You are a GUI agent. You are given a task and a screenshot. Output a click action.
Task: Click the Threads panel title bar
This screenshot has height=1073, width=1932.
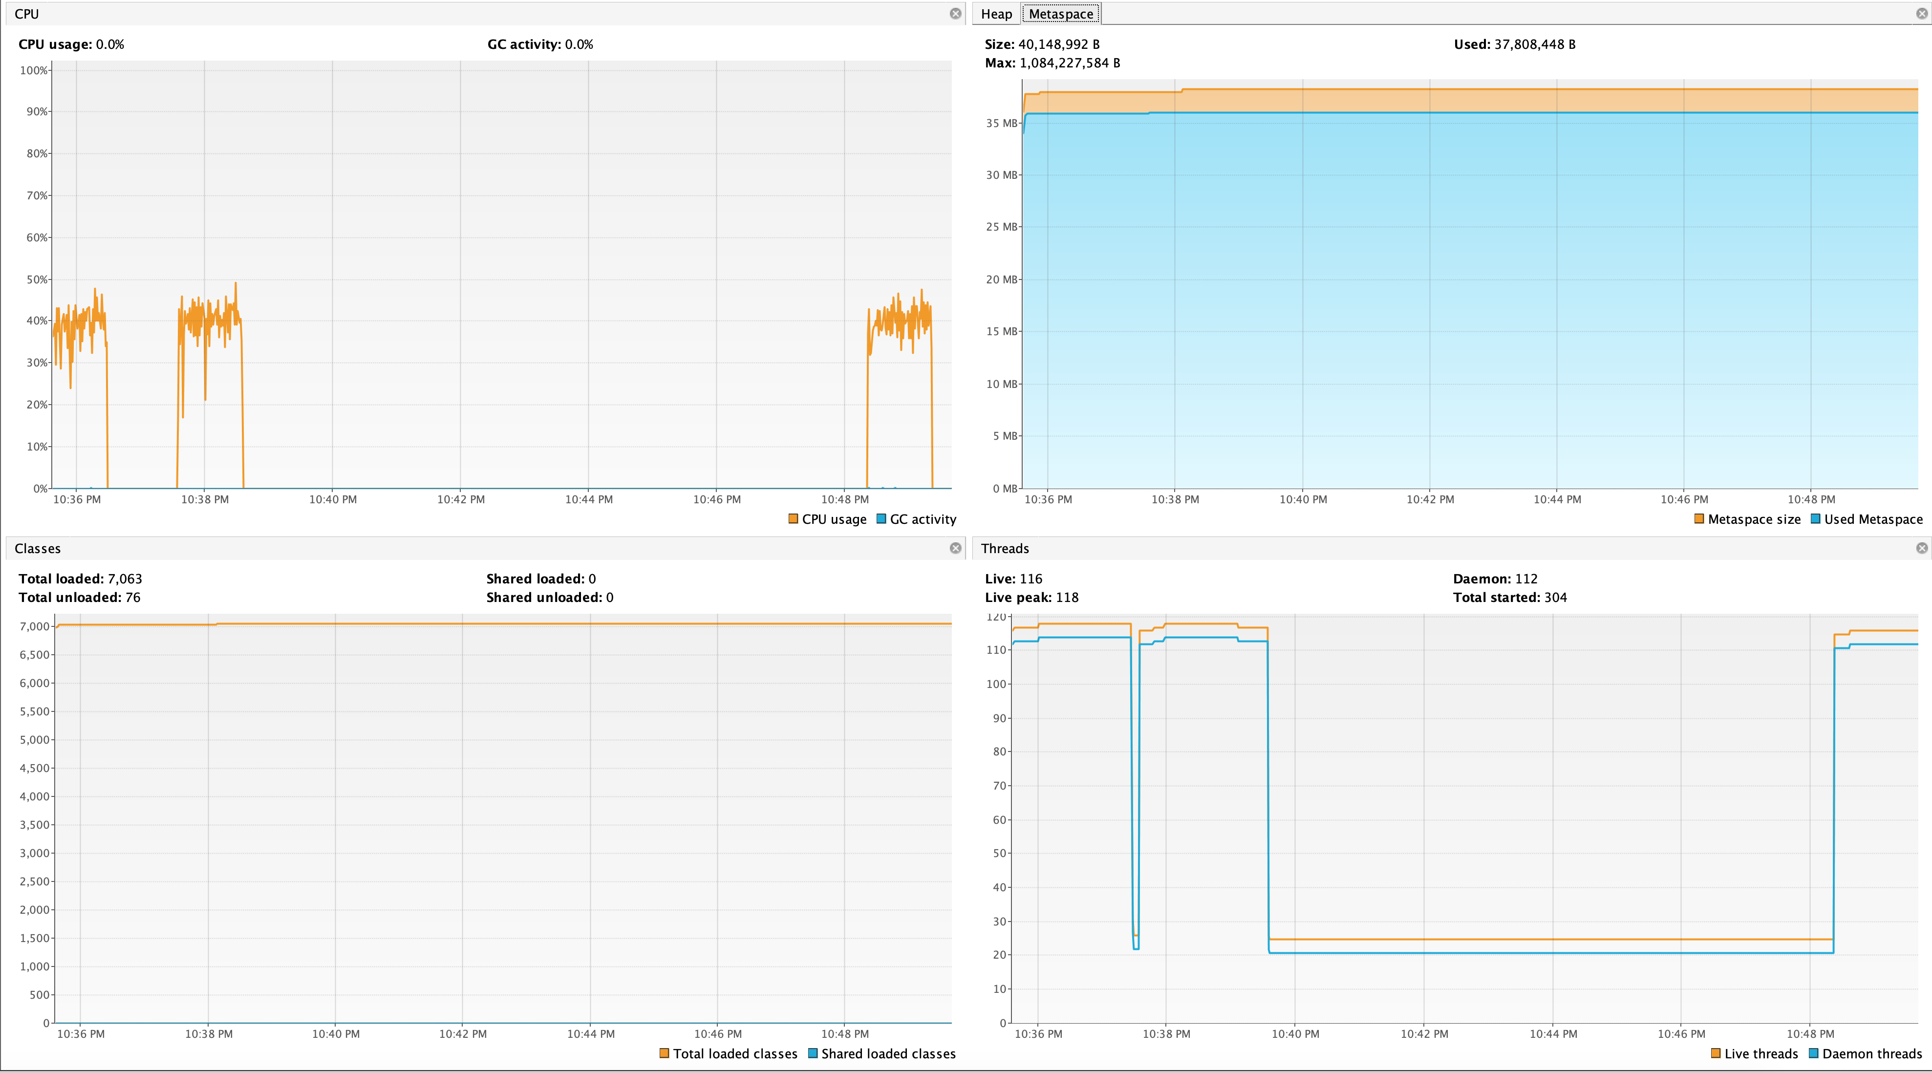1425,548
